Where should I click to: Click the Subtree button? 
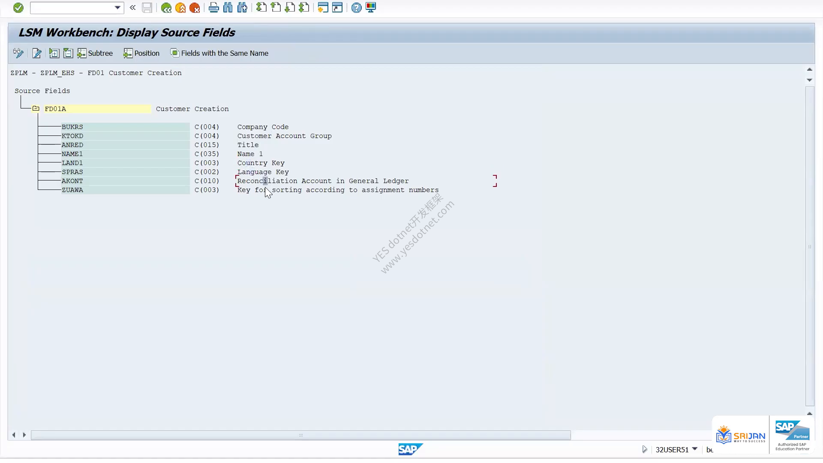pyautogui.click(x=95, y=53)
